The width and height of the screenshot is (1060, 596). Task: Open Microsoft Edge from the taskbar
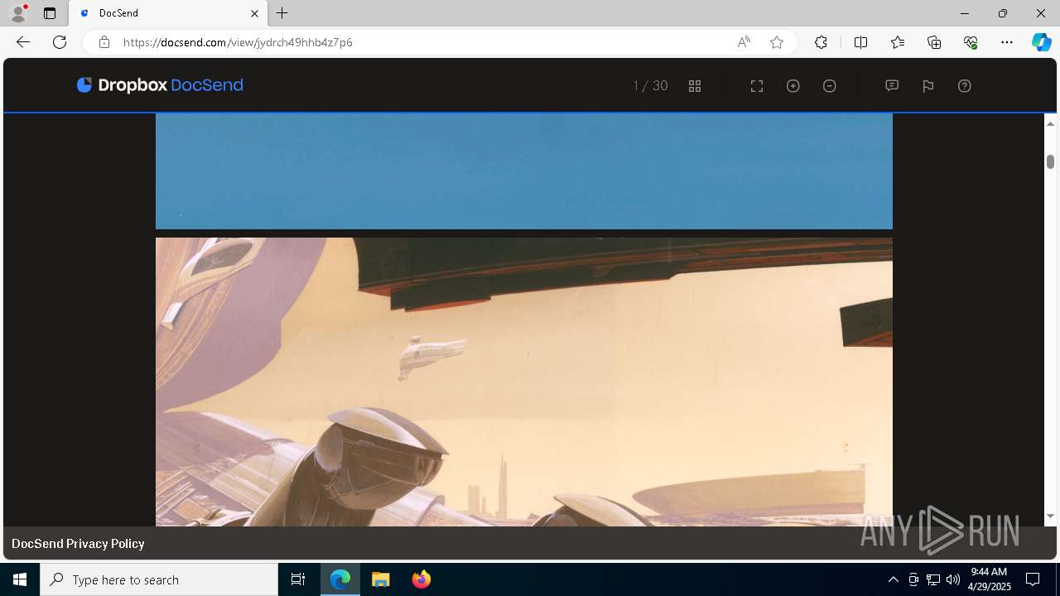pyautogui.click(x=340, y=579)
